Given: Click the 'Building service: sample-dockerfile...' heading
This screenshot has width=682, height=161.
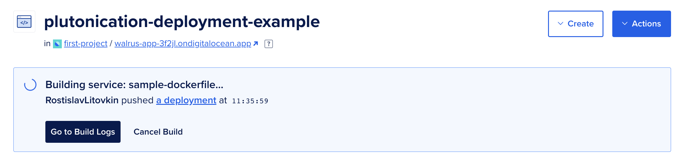Looking at the screenshot, I should [134, 85].
